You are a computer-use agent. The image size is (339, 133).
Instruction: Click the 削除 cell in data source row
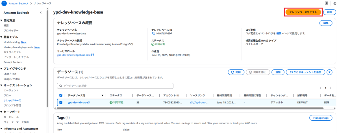[327, 102]
